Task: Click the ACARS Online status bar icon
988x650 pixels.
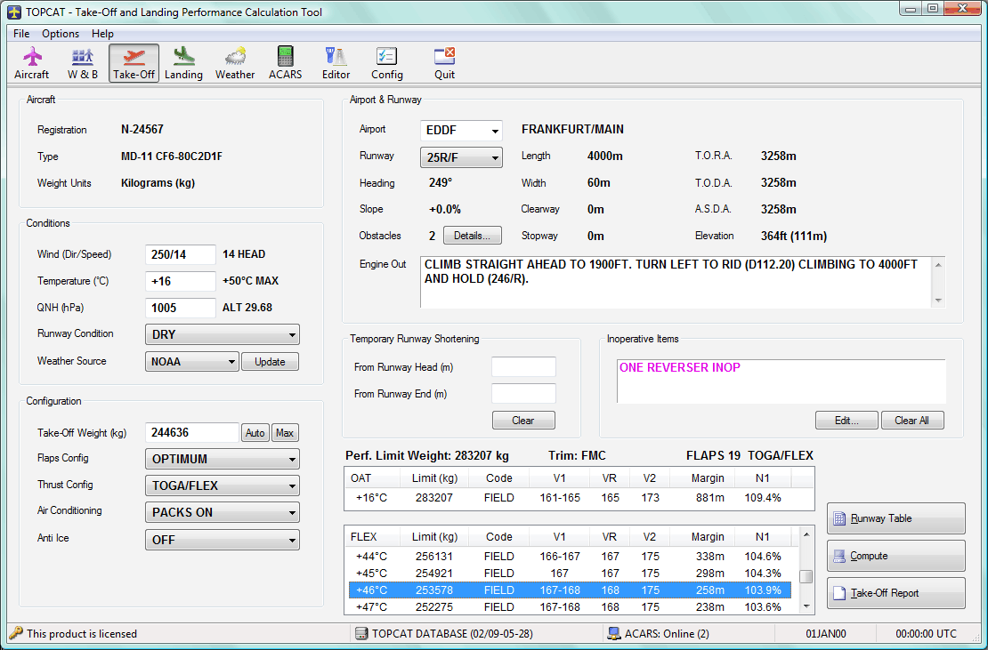Action: point(614,634)
